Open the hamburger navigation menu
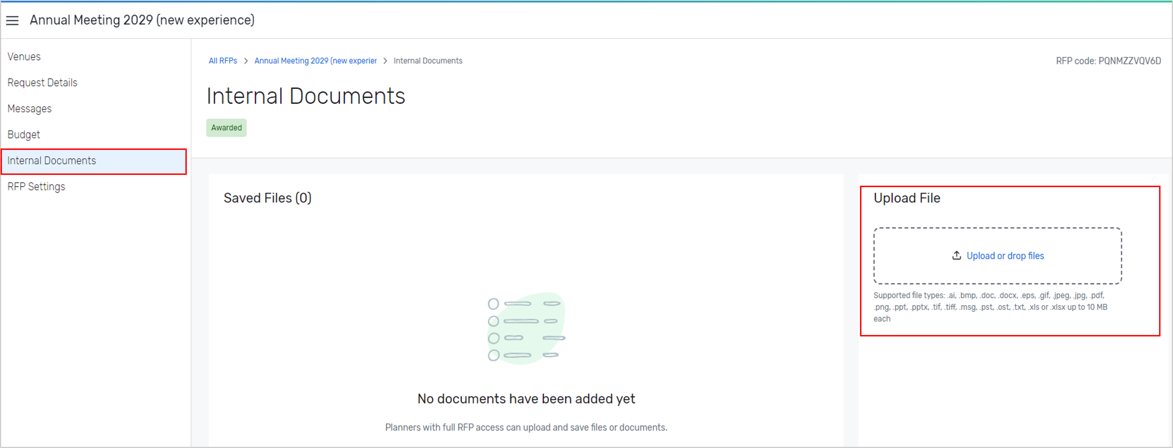 (x=12, y=20)
